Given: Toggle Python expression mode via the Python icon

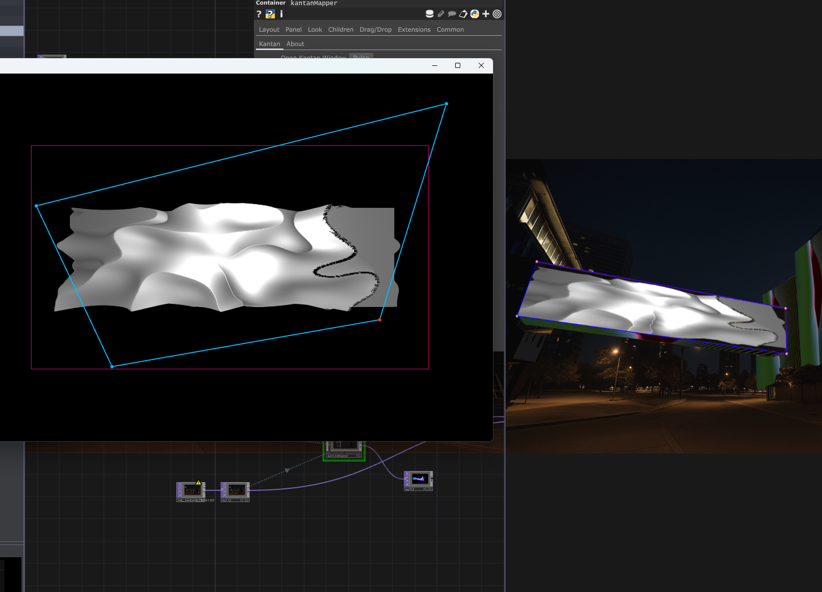Looking at the screenshot, I should pyautogui.click(x=475, y=14).
